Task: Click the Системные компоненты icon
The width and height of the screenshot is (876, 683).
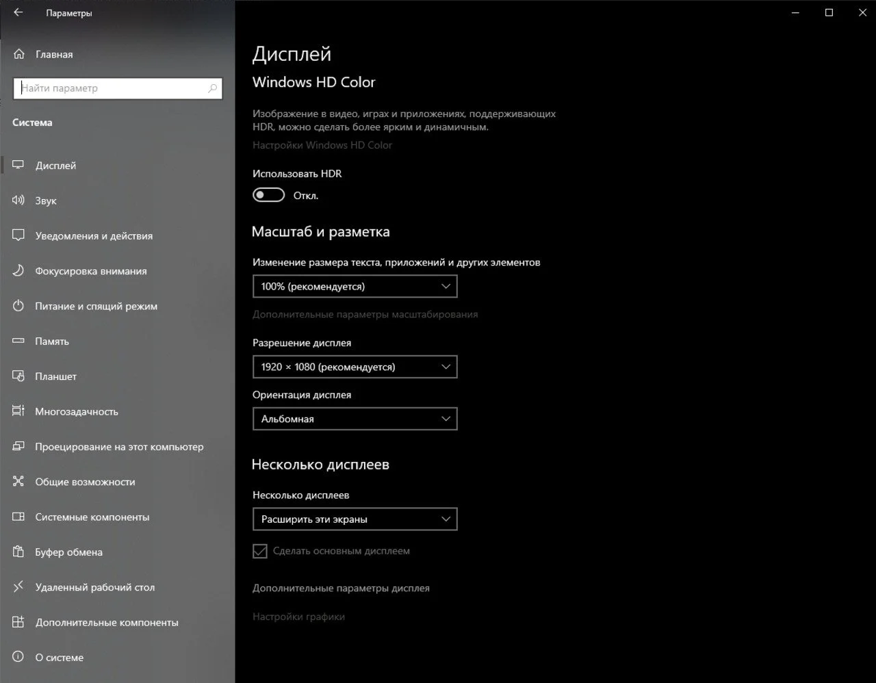Action: tap(18, 517)
